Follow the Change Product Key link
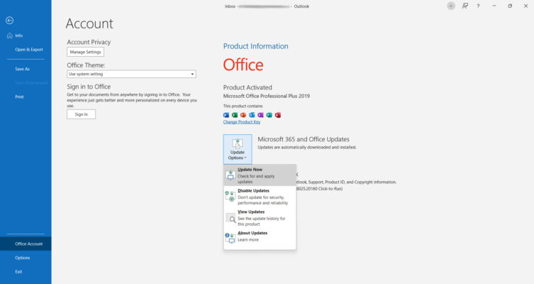Screen dimensions: 534x284 [241, 122]
